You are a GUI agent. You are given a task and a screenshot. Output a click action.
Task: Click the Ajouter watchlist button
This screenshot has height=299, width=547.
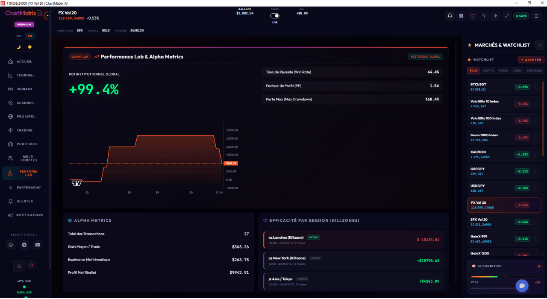coord(531,60)
